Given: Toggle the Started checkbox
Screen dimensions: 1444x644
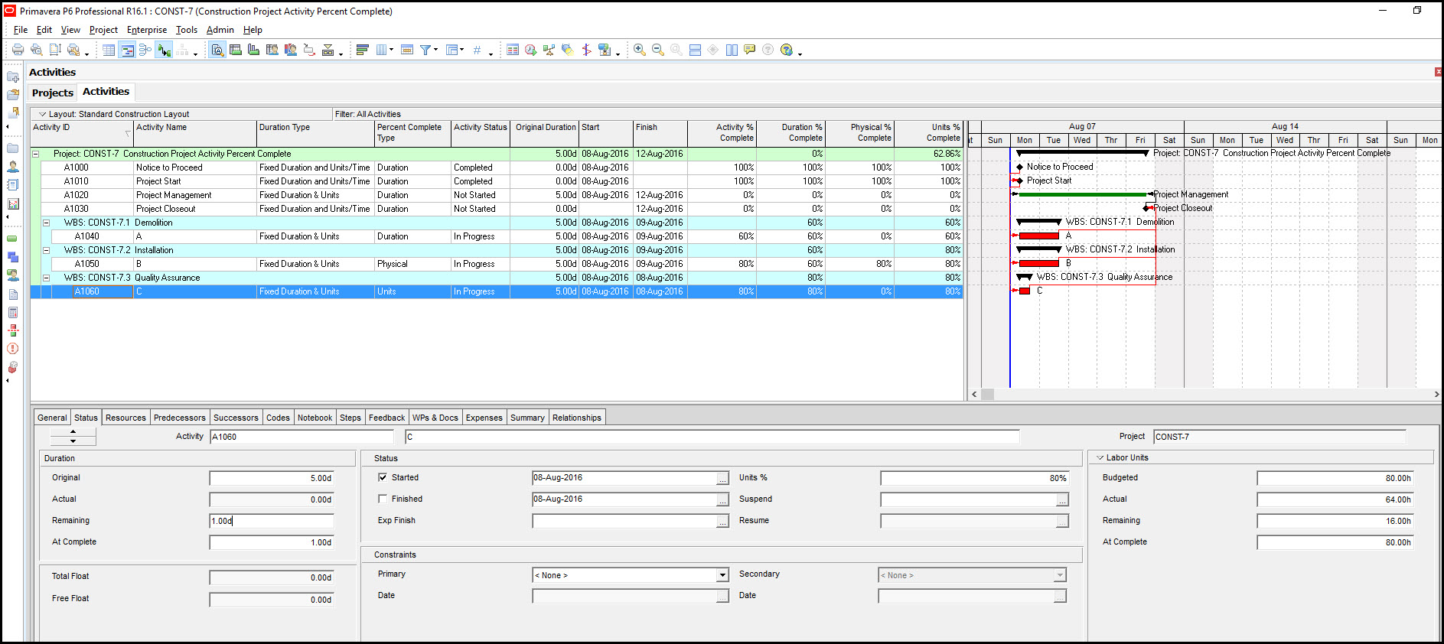Looking at the screenshot, I should point(383,477).
